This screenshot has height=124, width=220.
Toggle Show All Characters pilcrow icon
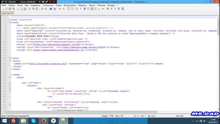[81, 9]
